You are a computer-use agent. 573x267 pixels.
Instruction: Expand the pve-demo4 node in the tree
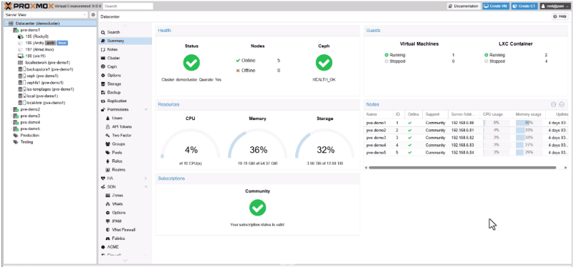pyautogui.click(x=11, y=123)
